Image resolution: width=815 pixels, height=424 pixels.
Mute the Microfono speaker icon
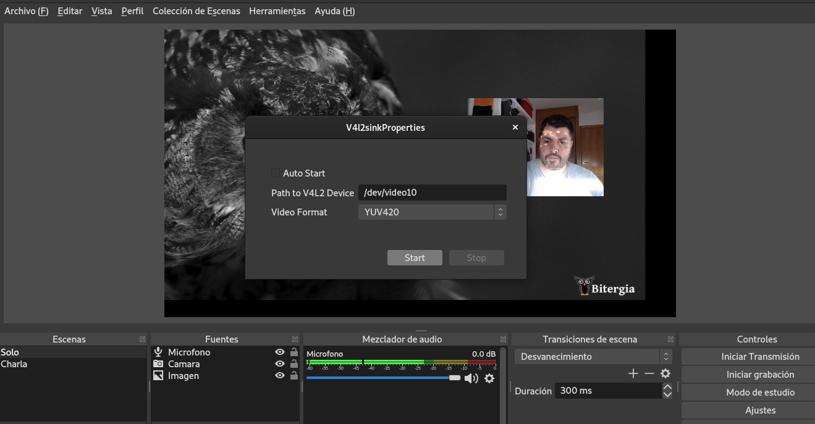(471, 378)
